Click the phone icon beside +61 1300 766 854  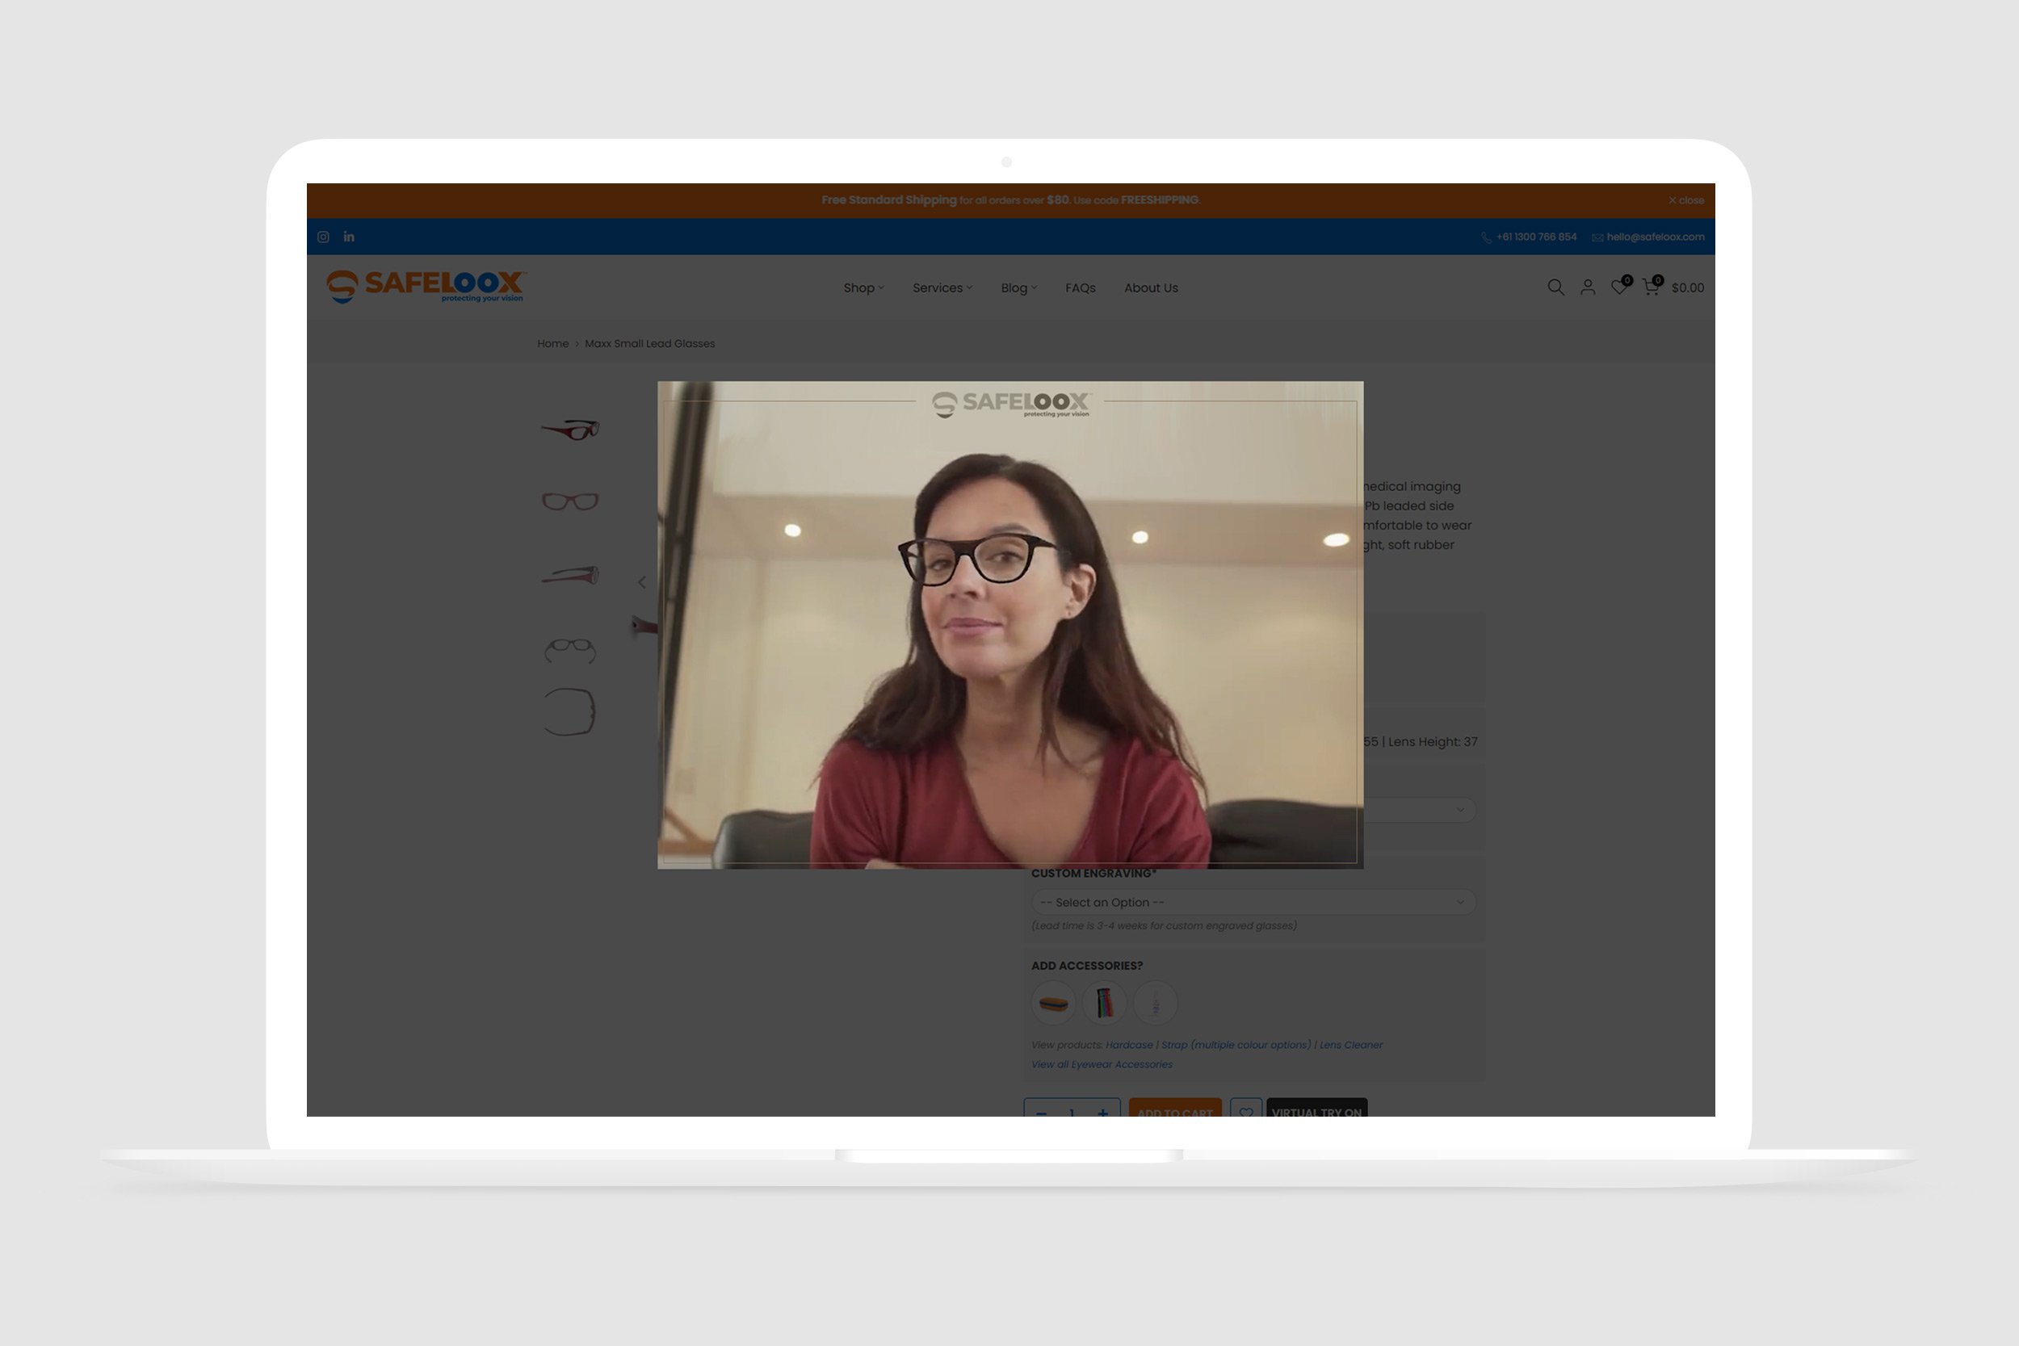[x=1487, y=237]
